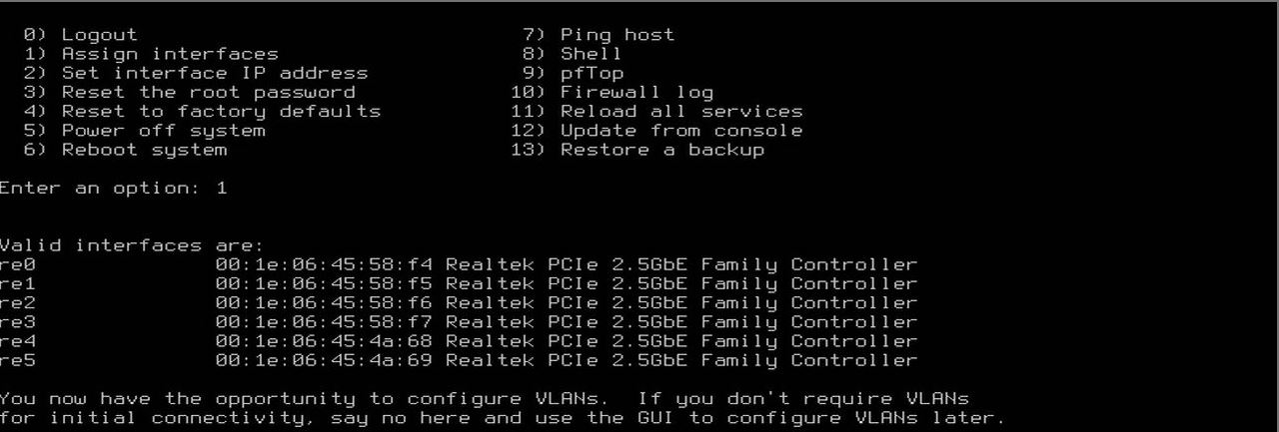Image resolution: width=1279 pixels, height=432 pixels.
Task: Open the Firewall log option
Action: tap(637, 92)
